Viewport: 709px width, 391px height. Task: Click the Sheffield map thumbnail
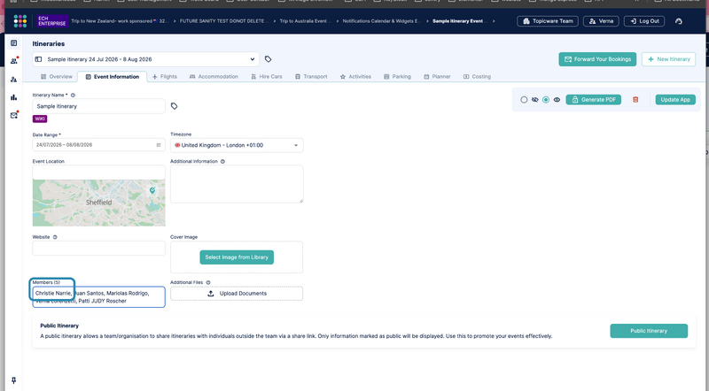[x=98, y=203]
